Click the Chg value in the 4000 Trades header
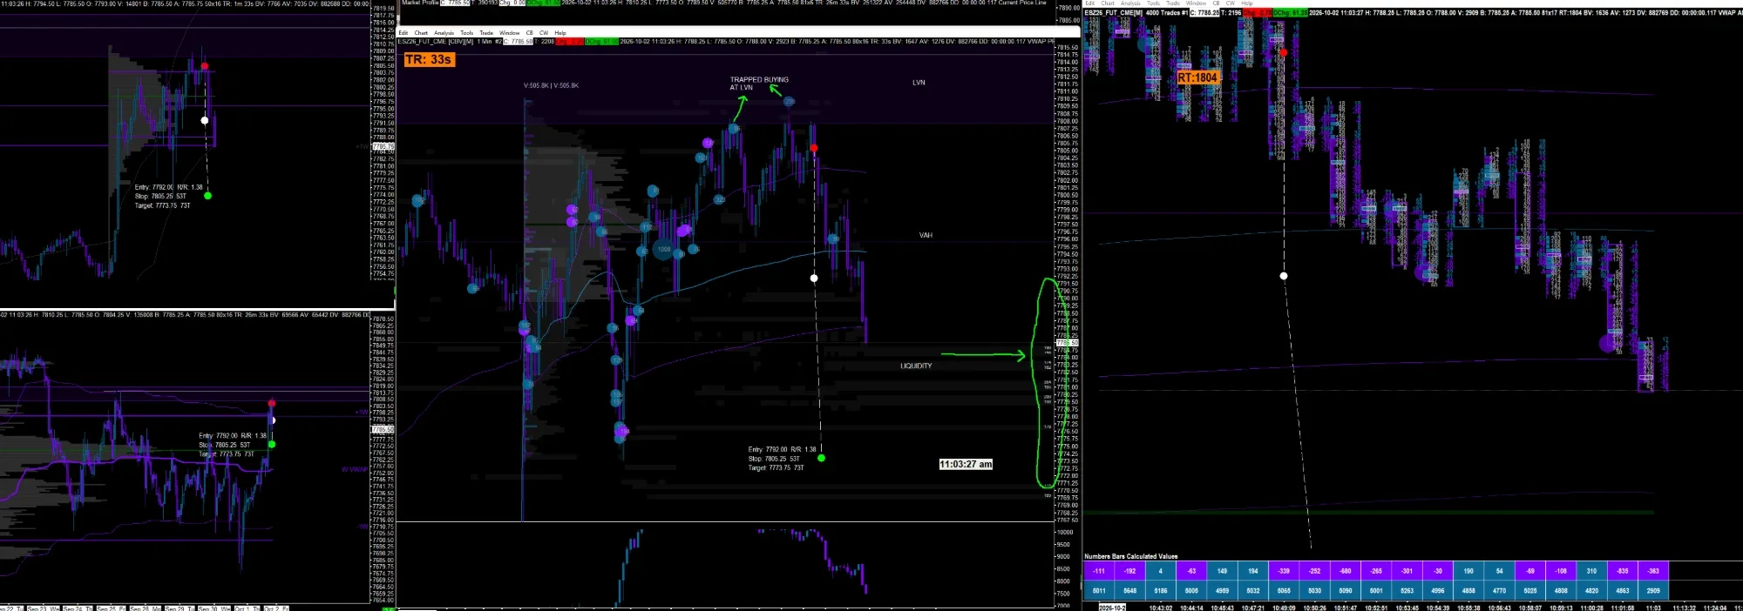This screenshot has height=611, width=1743. 1258,13
